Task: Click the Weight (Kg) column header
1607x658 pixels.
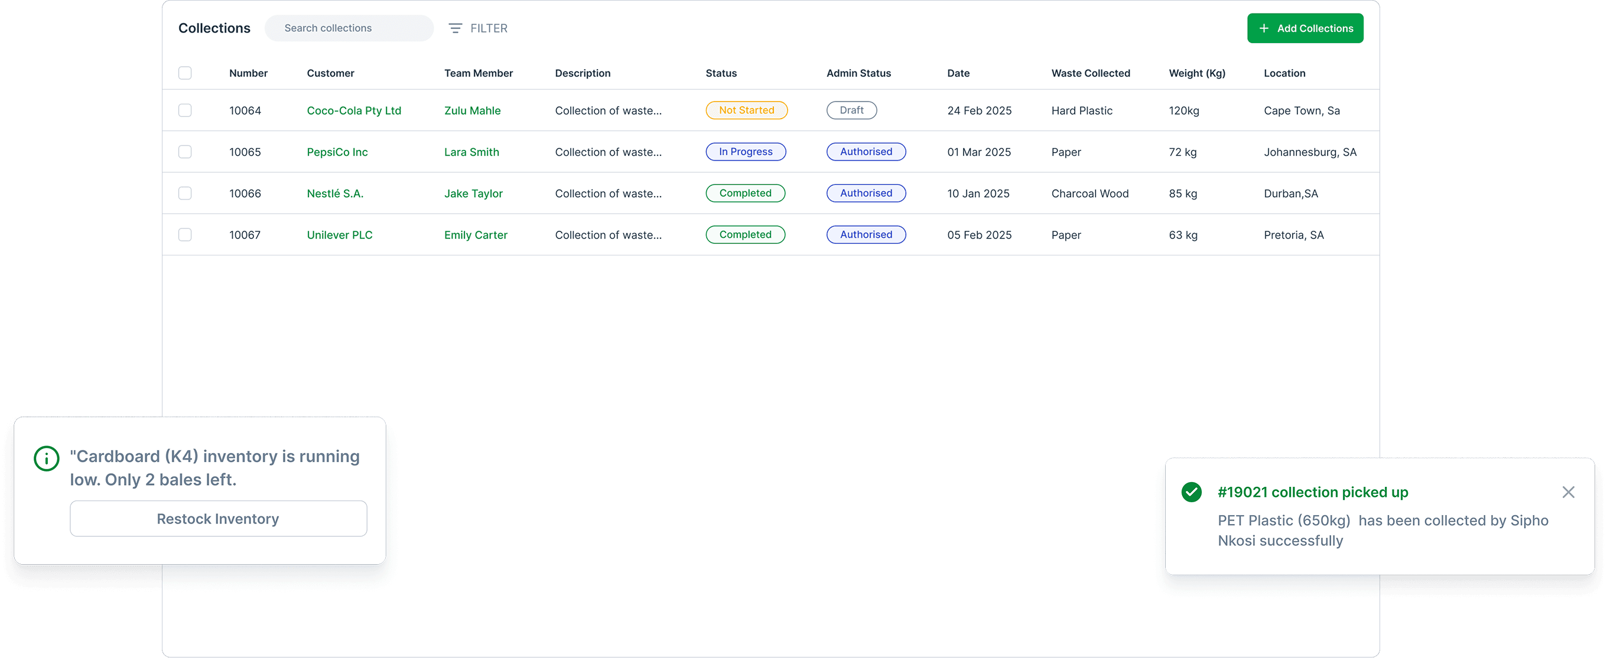Action: point(1196,73)
